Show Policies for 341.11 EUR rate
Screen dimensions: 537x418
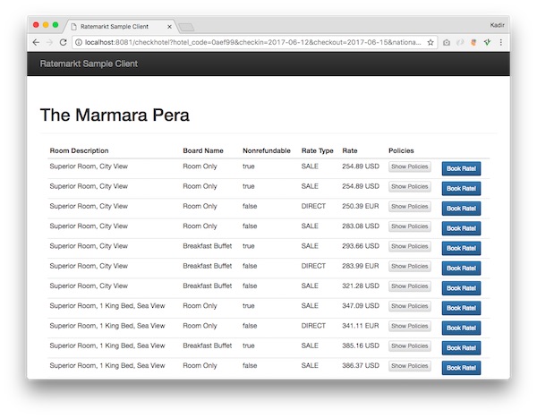click(410, 326)
